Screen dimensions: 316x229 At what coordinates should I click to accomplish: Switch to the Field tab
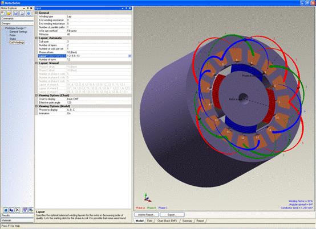click(149, 221)
